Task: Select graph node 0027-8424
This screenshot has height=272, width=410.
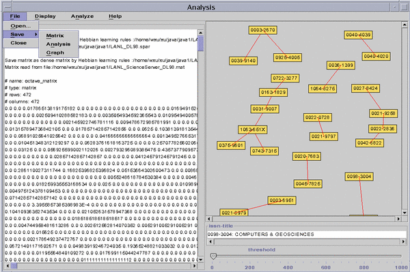Action: (x=366, y=89)
